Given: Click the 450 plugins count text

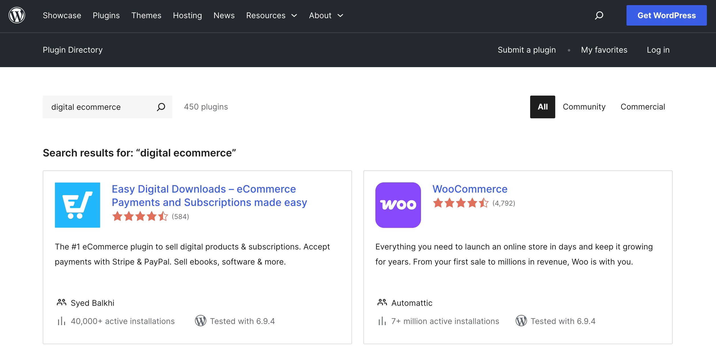Looking at the screenshot, I should point(206,107).
